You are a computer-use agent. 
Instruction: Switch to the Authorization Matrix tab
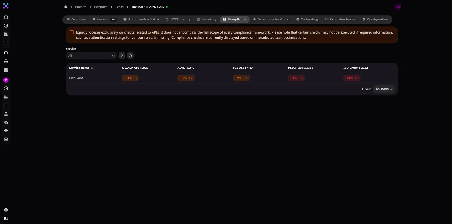point(141,19)
